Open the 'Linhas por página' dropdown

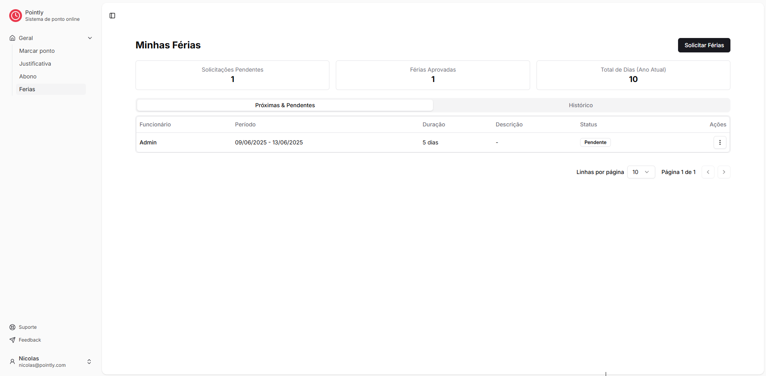641,172
